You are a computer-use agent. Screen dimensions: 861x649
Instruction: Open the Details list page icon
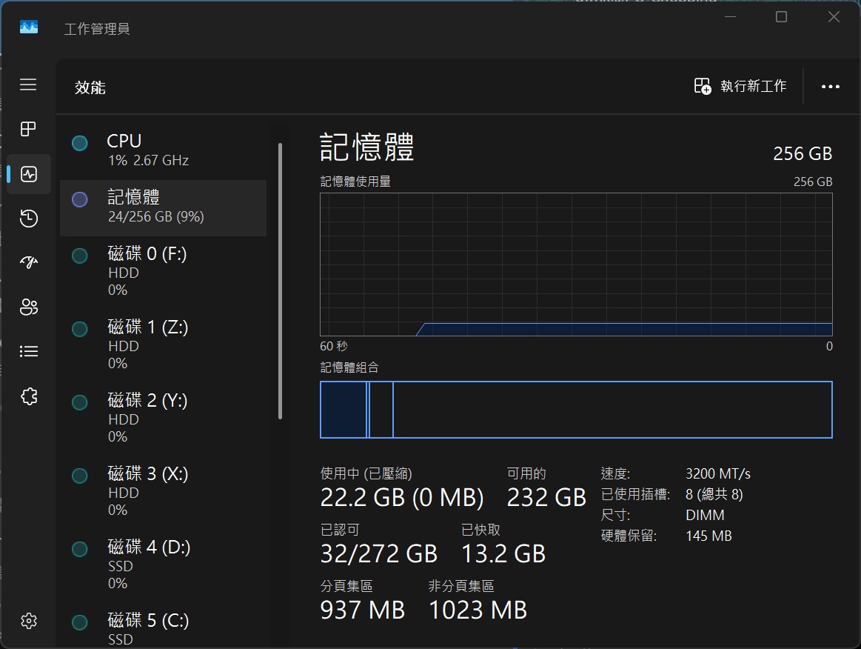point(29,351)
